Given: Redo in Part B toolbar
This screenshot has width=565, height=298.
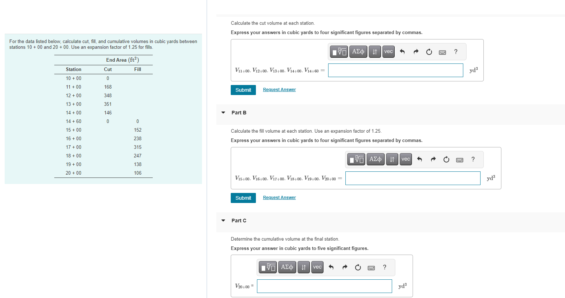Looking at the screenshot, I should coord(433,159).
